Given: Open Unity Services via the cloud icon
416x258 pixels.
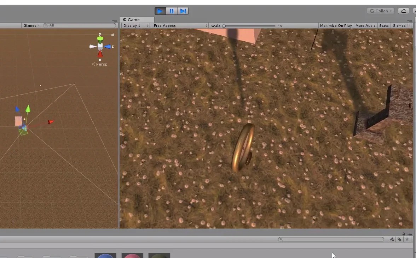Looking at the screenshot, I should (x=403, y=11).
